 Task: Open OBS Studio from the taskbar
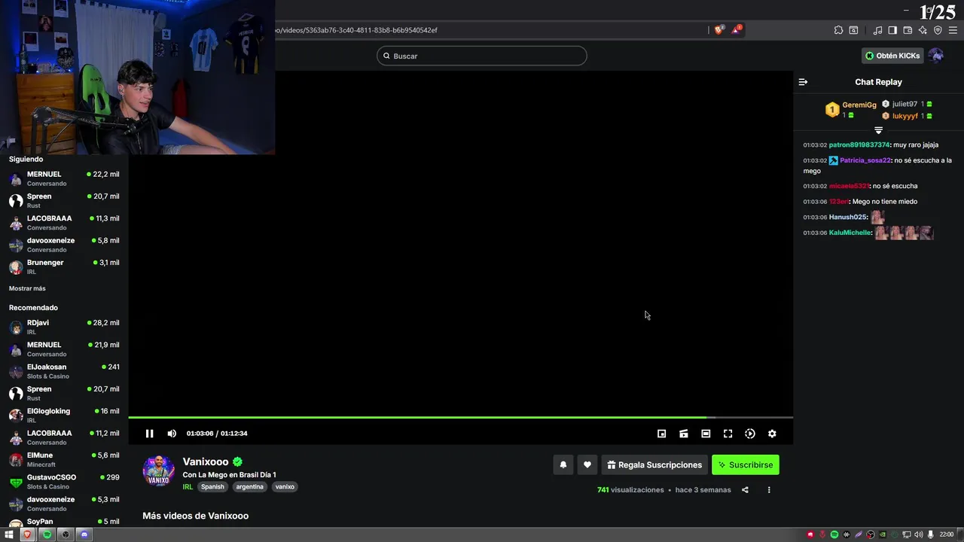(66, 534)
